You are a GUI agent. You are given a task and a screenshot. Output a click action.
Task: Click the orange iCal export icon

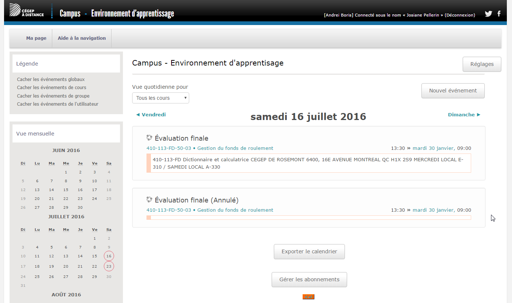(308, 297)
